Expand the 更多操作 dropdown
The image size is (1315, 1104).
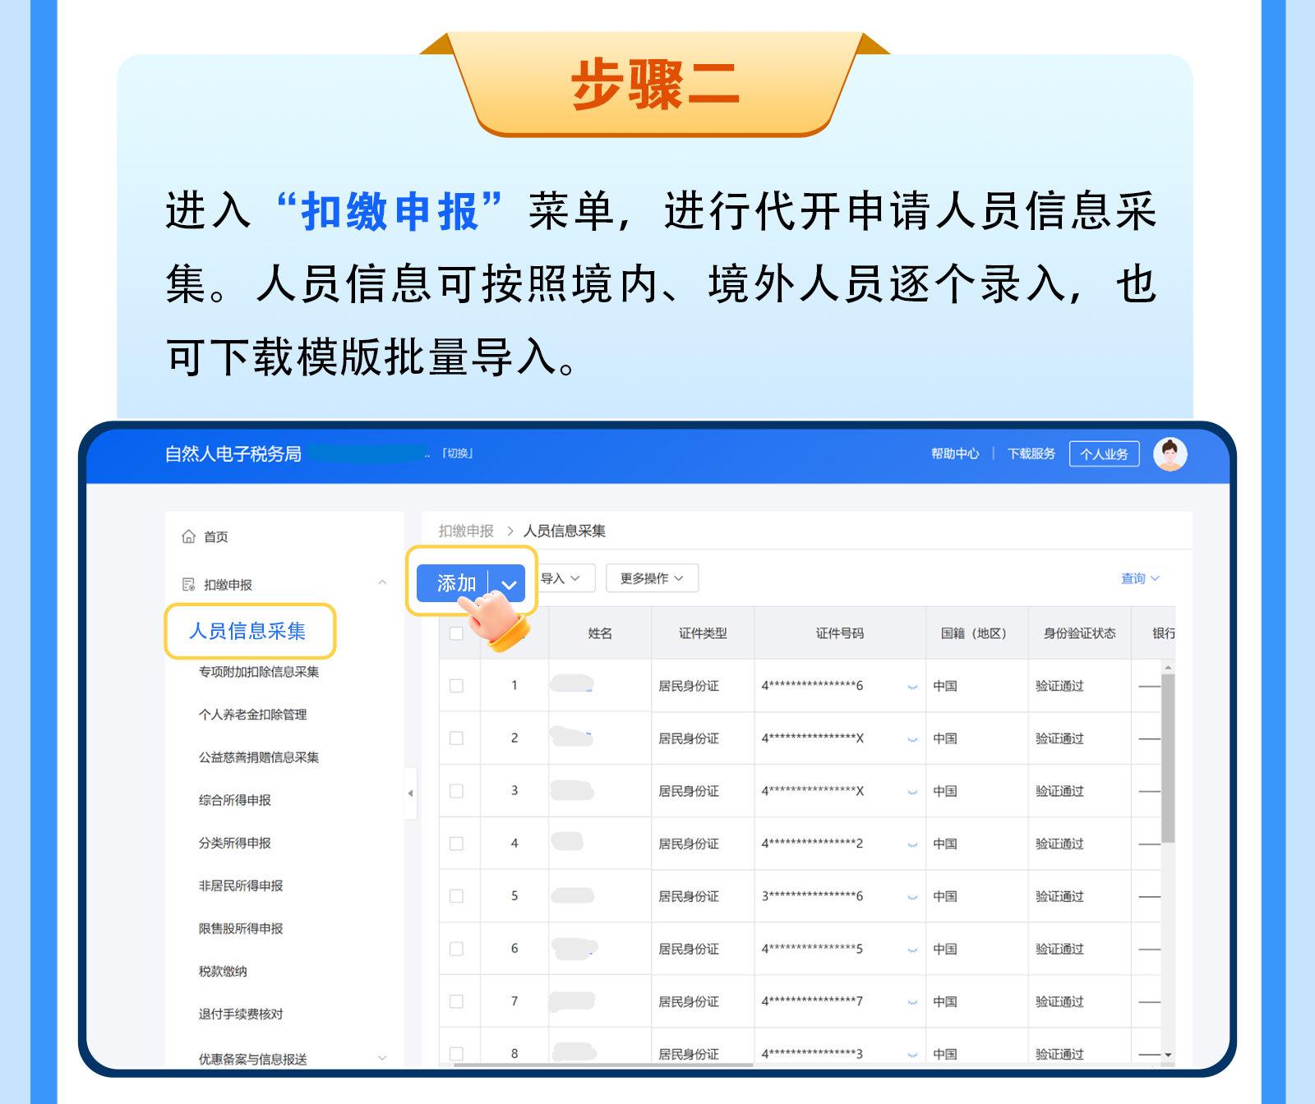coord(652,578)
